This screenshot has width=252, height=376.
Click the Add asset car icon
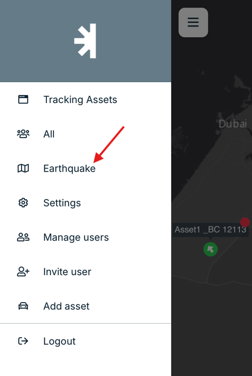(23, 306)
